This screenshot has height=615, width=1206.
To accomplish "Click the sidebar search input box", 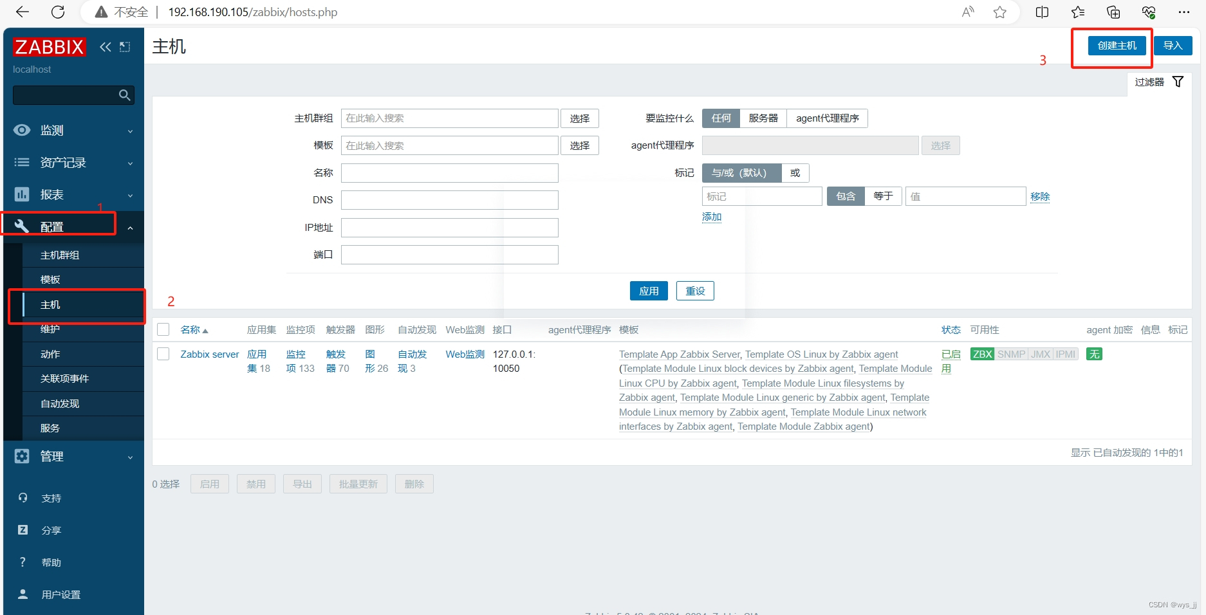I will coord(73,95).
